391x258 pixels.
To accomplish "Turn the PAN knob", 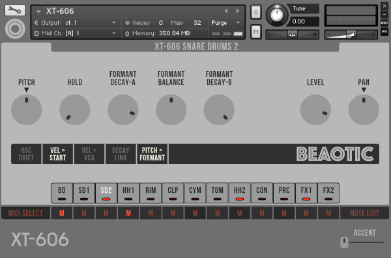I will pos(364,109).
